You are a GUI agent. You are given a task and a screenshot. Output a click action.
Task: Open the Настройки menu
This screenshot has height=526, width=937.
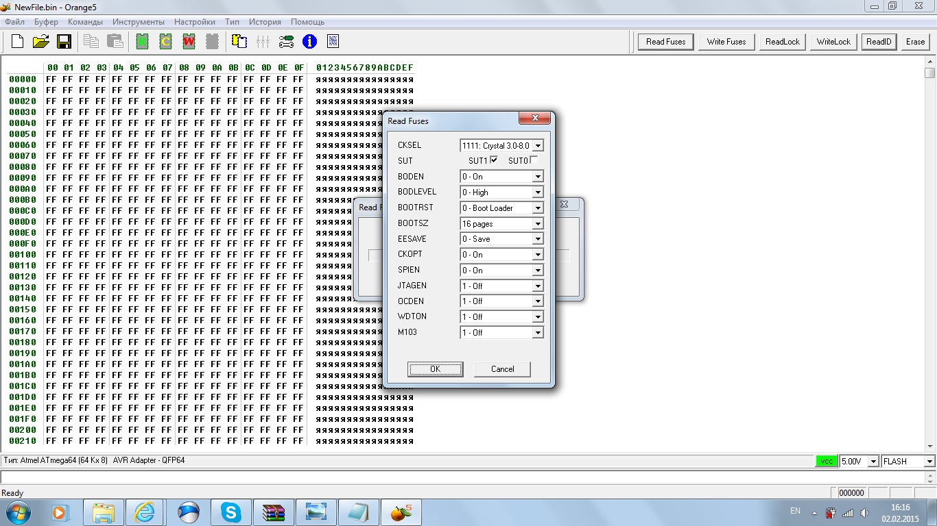[194, 22]
